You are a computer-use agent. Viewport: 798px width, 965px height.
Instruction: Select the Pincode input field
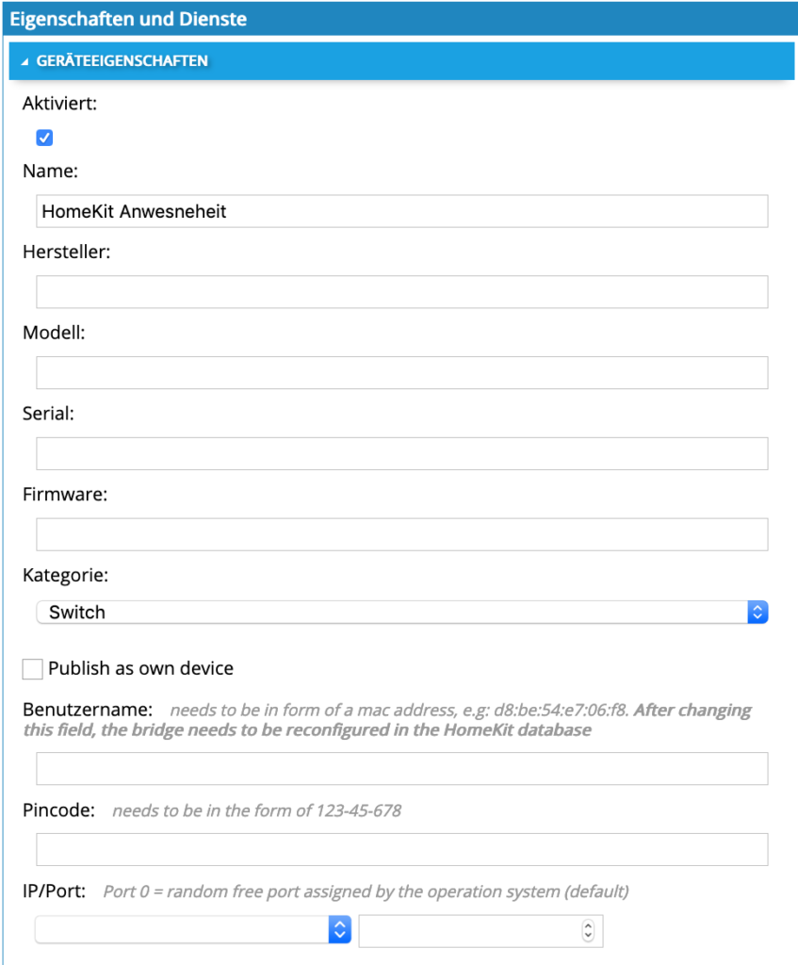point(401,849)
